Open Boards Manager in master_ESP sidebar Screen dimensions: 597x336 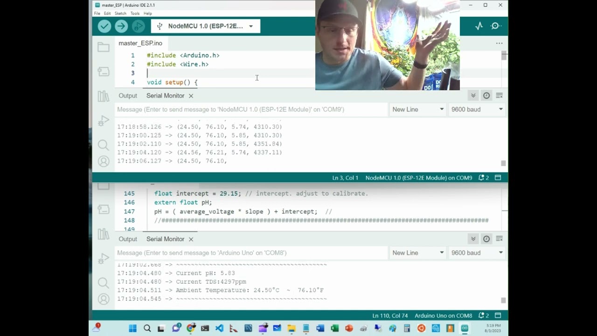click(x=104, y=71)
